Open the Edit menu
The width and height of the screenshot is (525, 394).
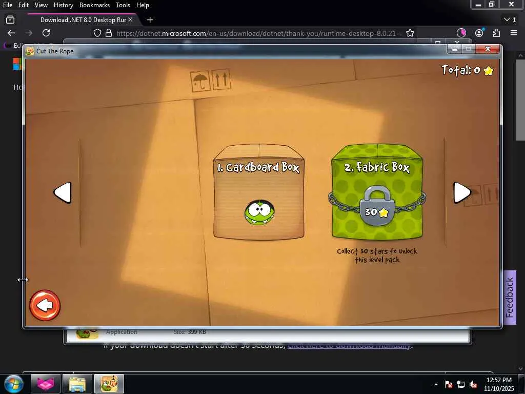[x=24, y=5]
